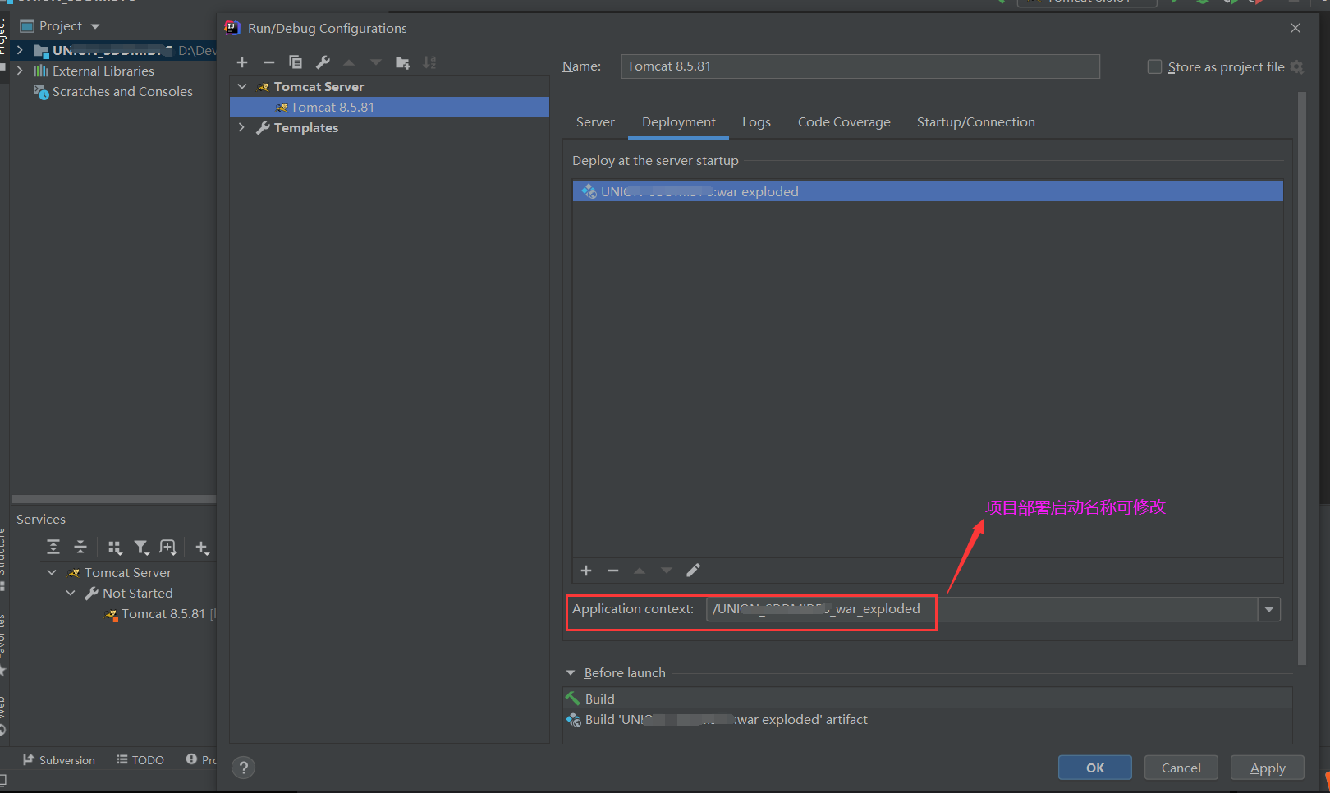Select the Build war exploded artifact task
Screen dimensions: 1330x793
(x=928, y=719)
